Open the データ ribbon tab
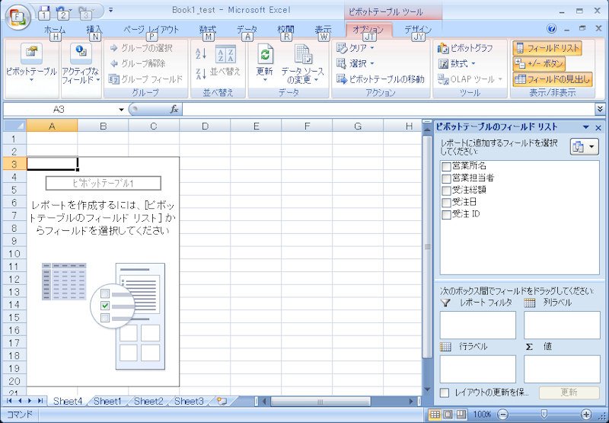609x423 pixels. pyautogui.click(x=247, y=30)
